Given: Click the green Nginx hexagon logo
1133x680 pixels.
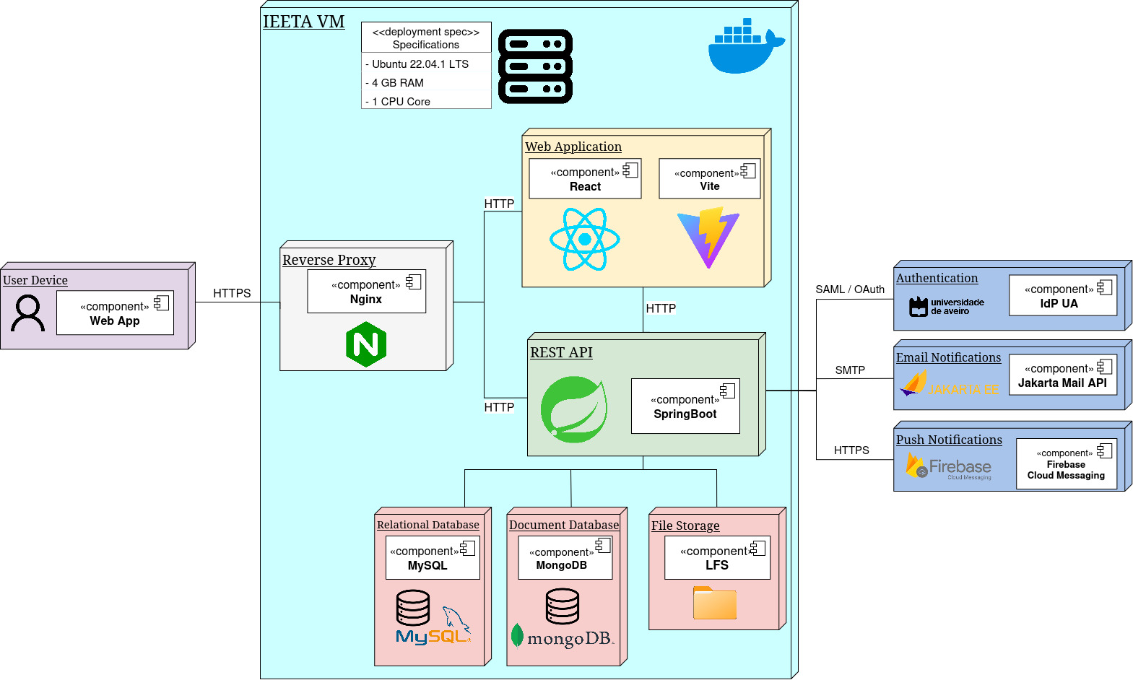Looking at the screenshot, I should [366, 344].
